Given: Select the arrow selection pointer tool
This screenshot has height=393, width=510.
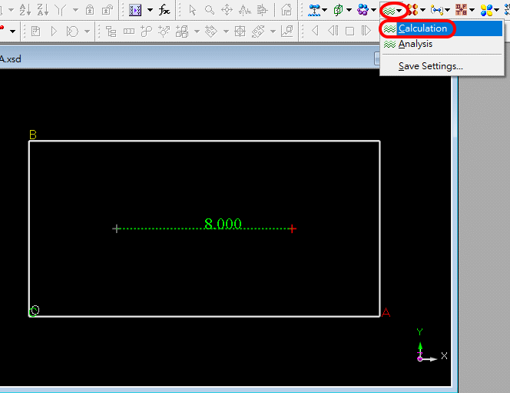Looking at the screenshot, I should tap(192, 10).
